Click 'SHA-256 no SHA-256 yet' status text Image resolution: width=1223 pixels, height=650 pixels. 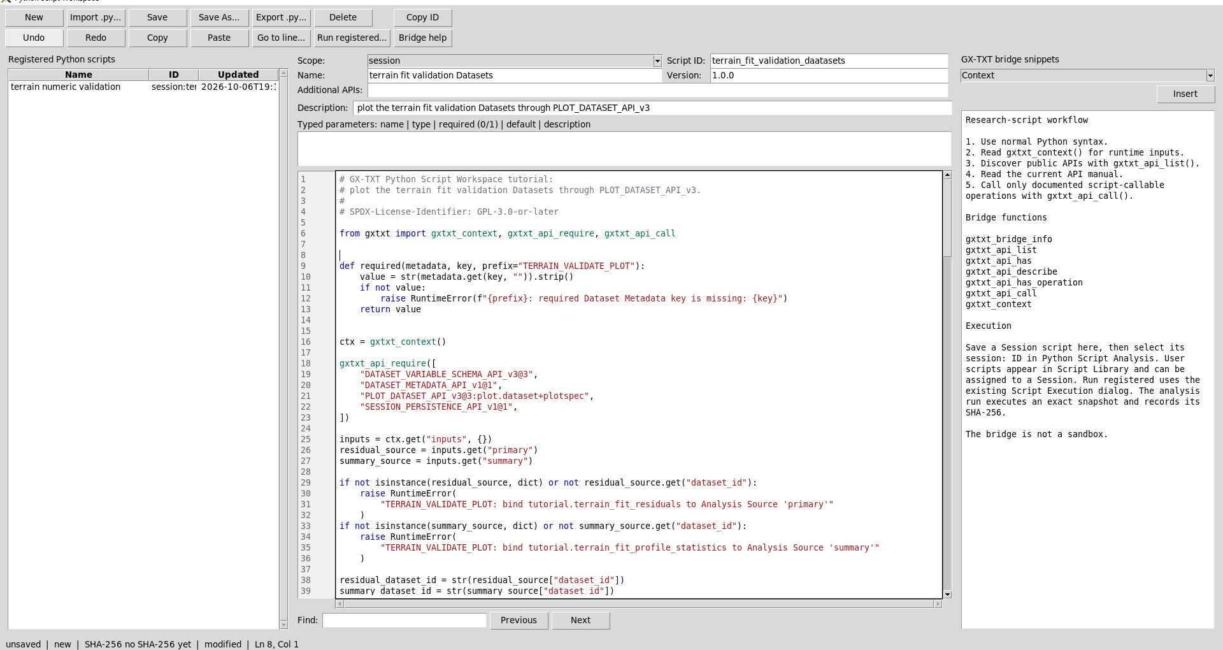click(x=138, y=644)
